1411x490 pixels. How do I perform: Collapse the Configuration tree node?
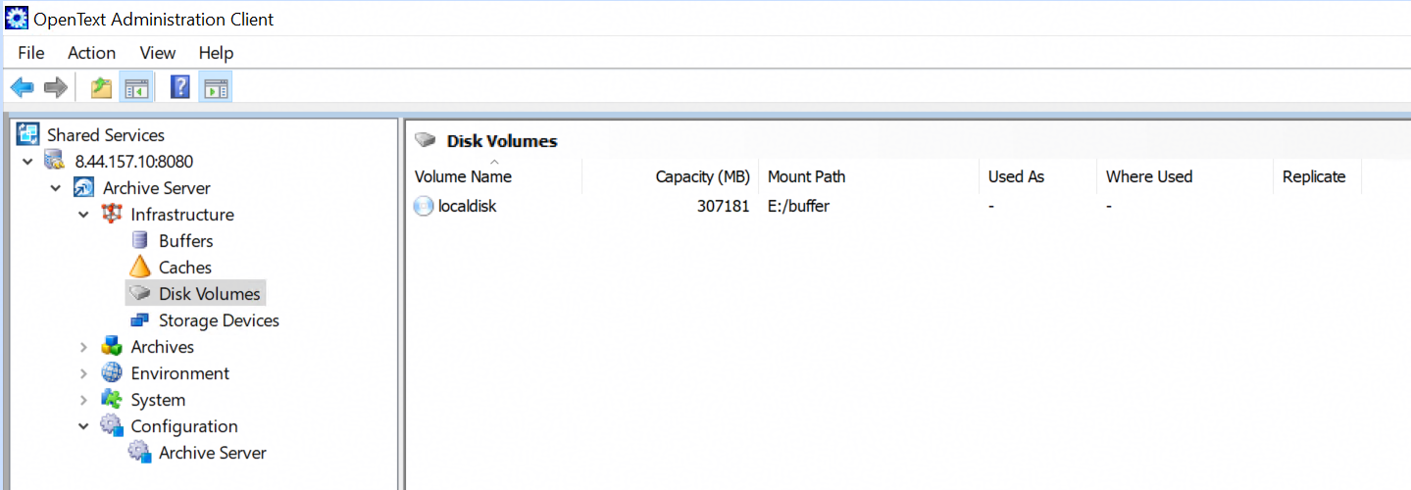[x=84, y=426]
